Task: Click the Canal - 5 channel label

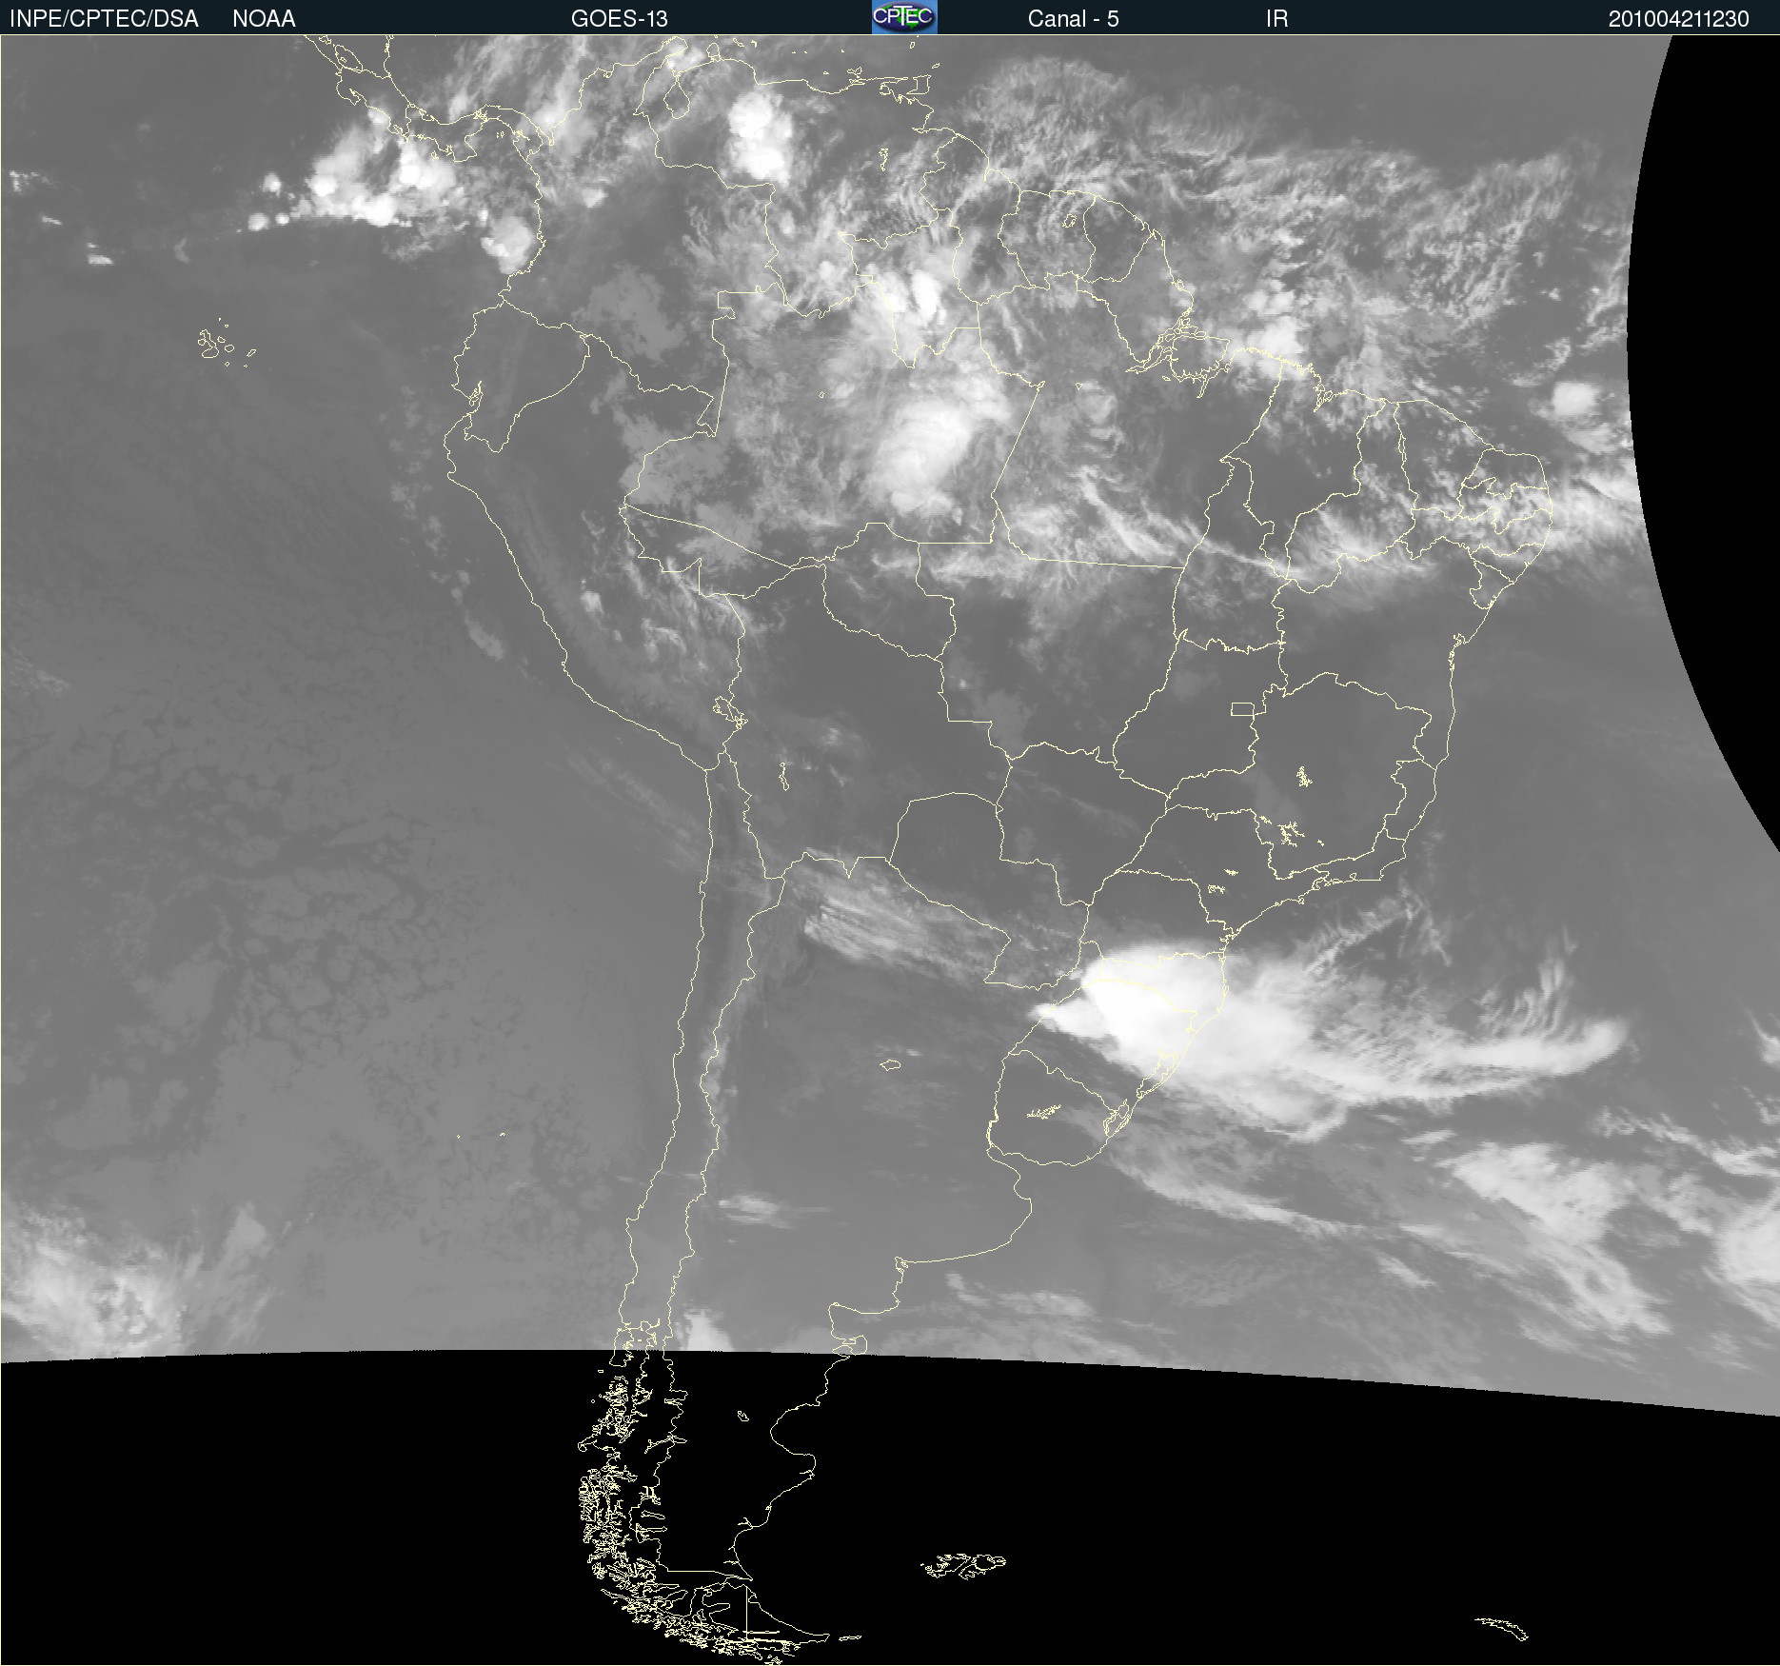Action: [x=1073, y=19]
